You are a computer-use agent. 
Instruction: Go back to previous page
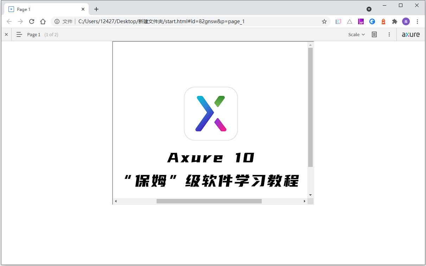point(9,21)
